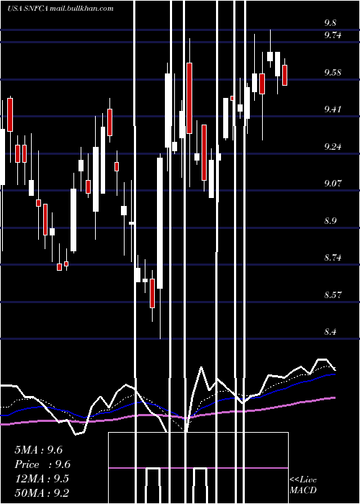The image size is (360, 504).
Task: Click the 9.8 price axis label
Action: (330, 23)
